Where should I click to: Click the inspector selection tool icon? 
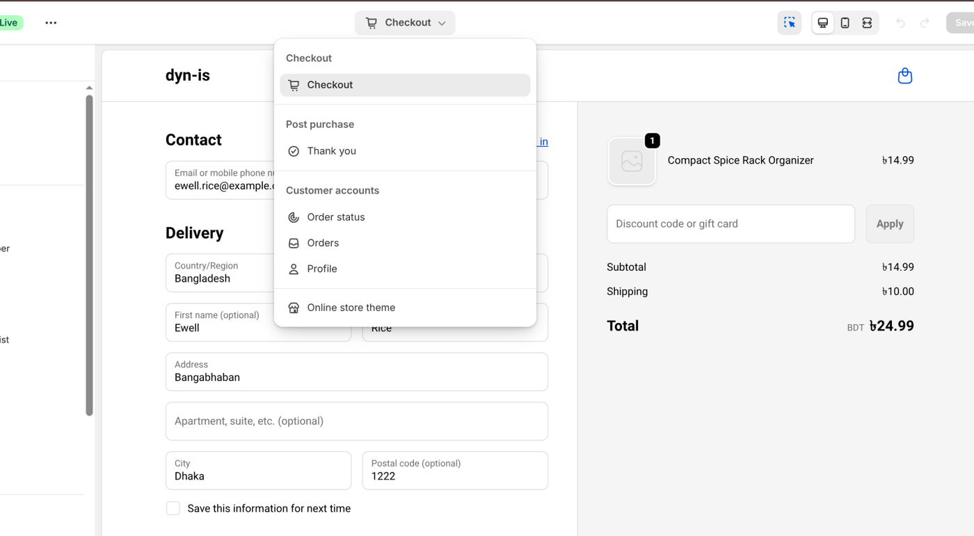tap(789, 23)
